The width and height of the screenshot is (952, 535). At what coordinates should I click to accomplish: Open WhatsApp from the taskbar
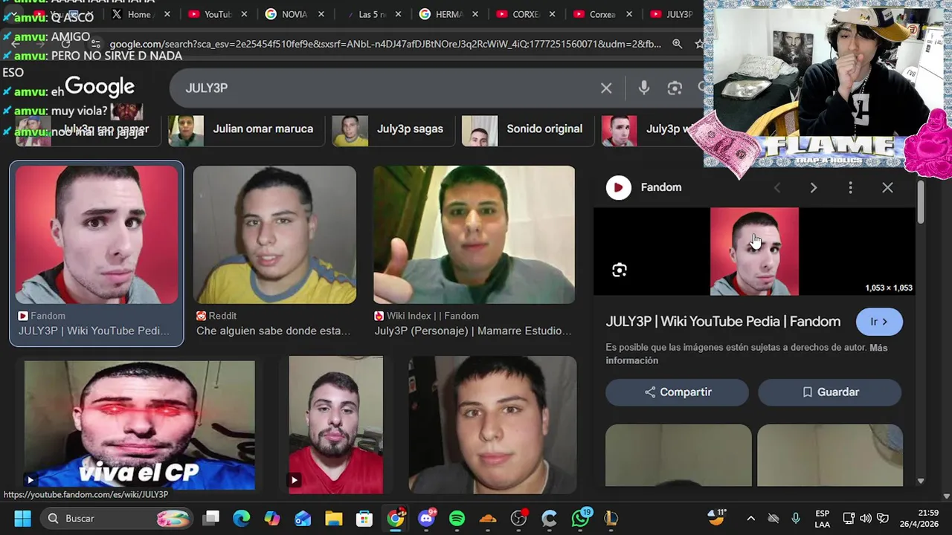[581, 518]
